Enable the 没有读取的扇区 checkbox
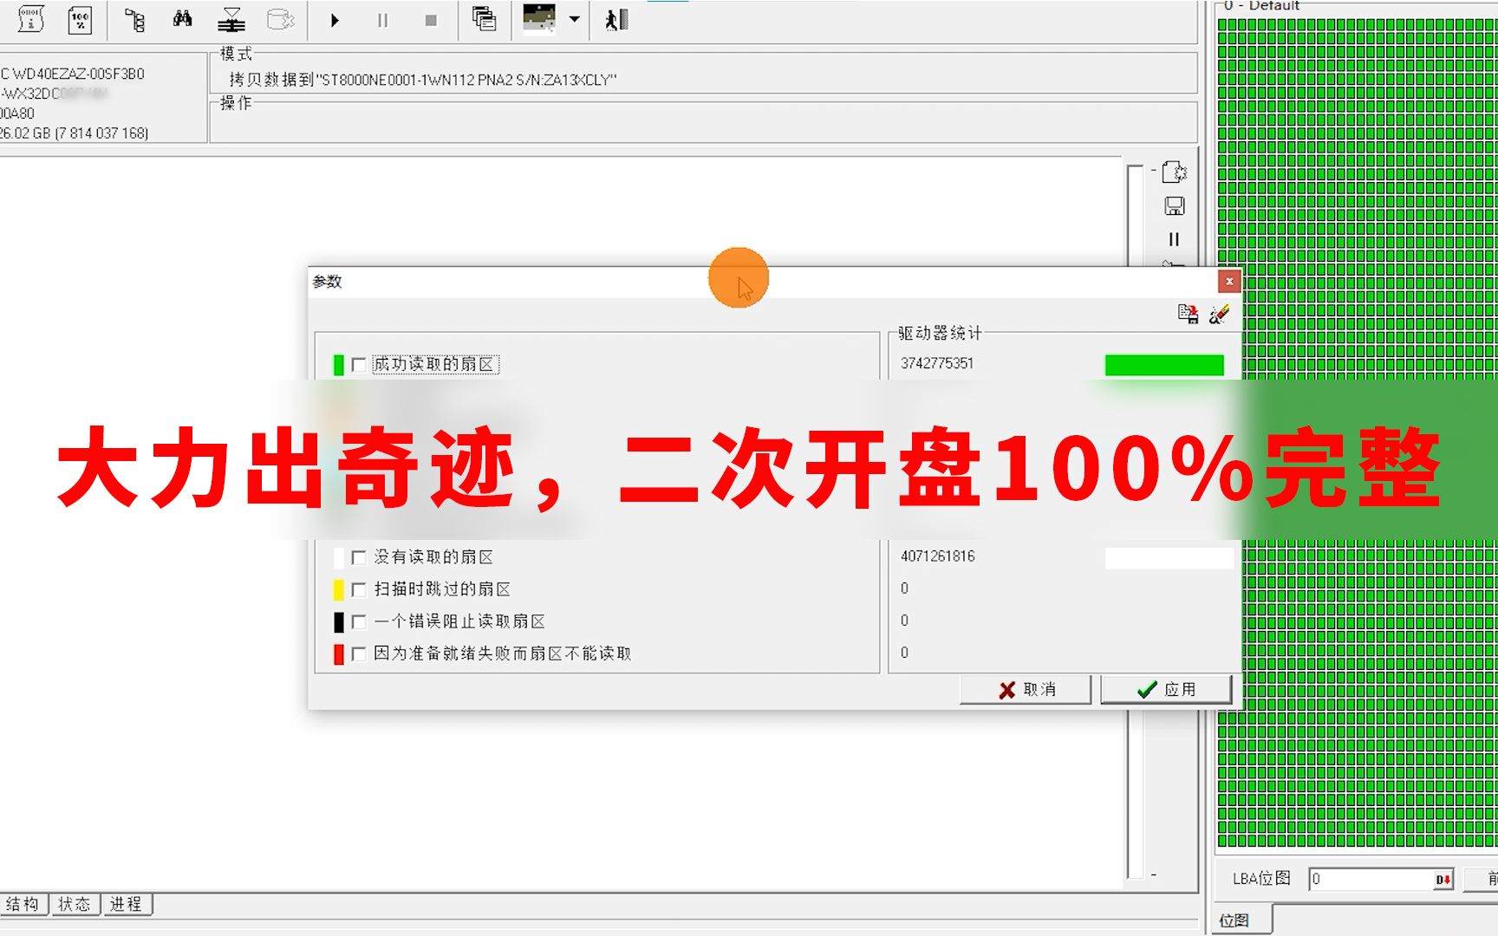This screenshot has width=1498, height=936. point(359,557)
